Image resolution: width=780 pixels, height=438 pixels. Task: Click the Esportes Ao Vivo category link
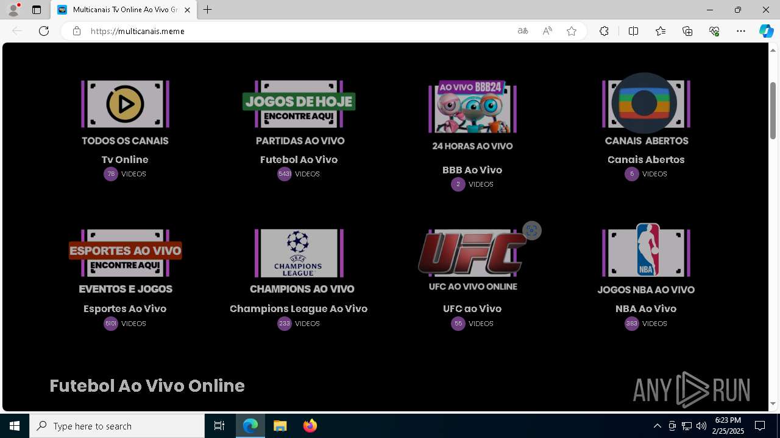pyautogui.click(x=125, y=308)
